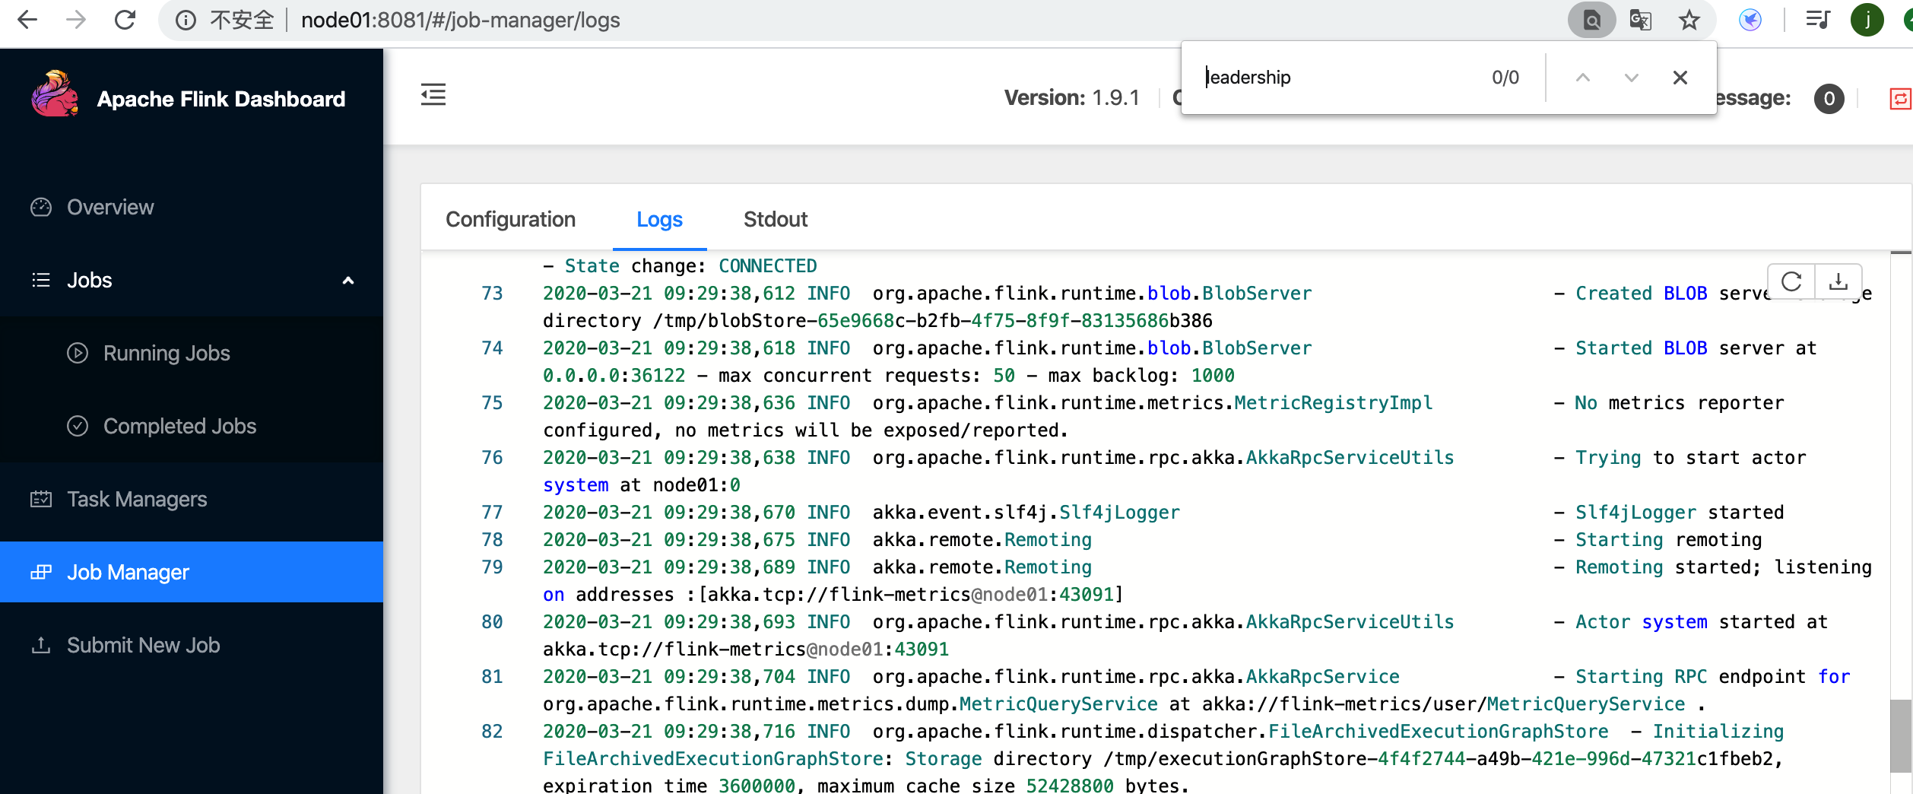1913x794 pixels.
Task: Go to next find result
Action: tap(1632, 78)
